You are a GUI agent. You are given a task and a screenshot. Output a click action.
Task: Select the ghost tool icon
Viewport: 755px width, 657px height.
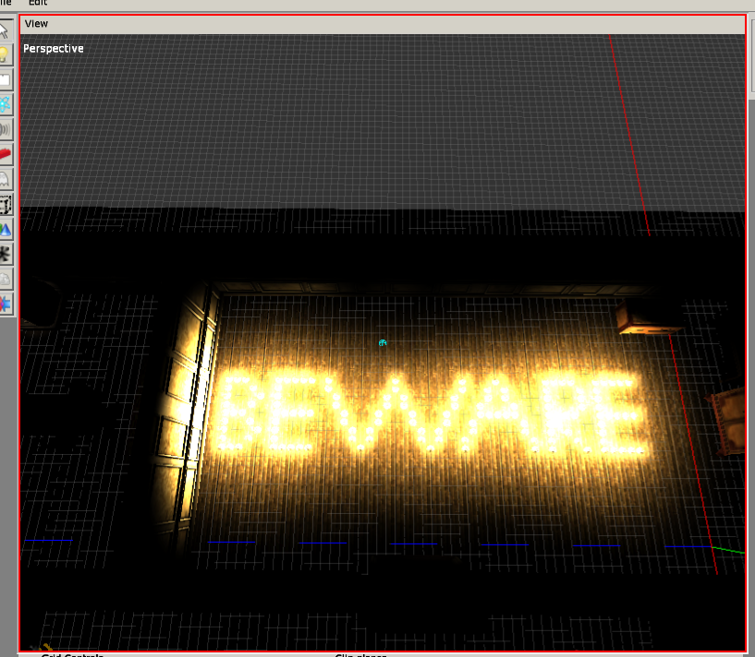click(6, 179)
